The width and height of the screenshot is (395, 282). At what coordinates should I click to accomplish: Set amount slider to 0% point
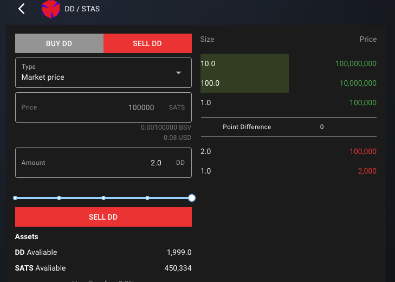pyautogui.click(x=15, y=198)
